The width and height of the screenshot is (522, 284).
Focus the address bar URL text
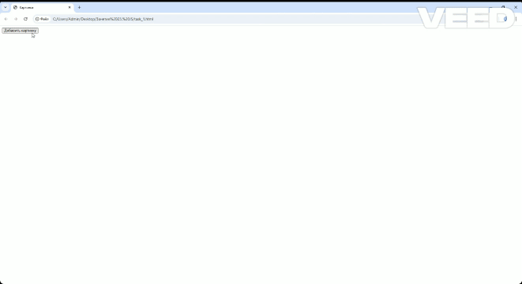103,19
